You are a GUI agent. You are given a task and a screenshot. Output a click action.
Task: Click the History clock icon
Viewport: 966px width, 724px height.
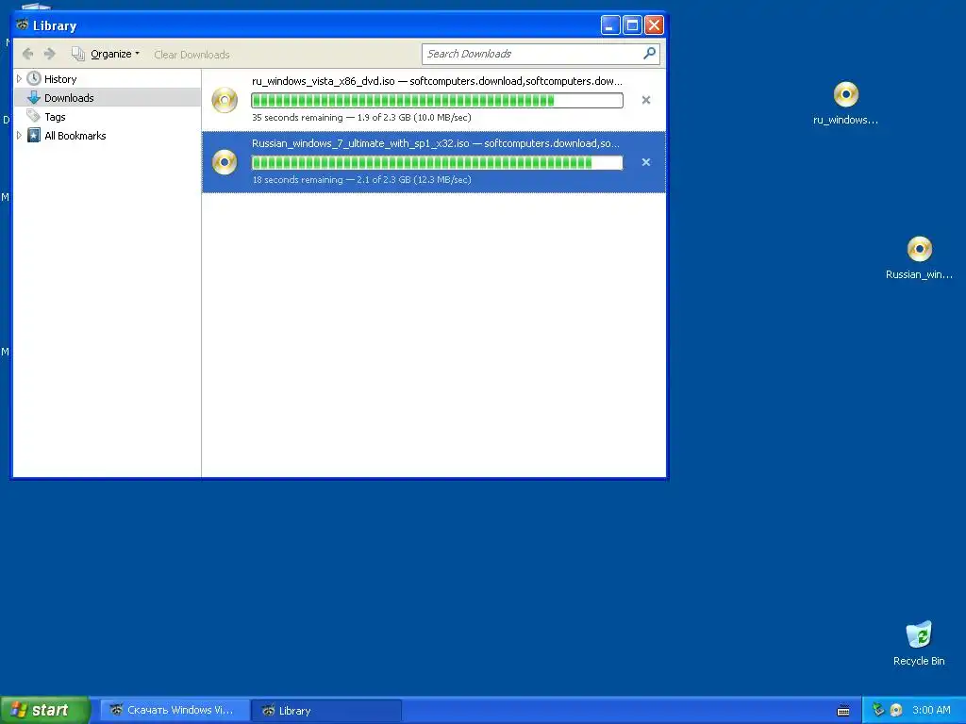(x=34, y=79)
